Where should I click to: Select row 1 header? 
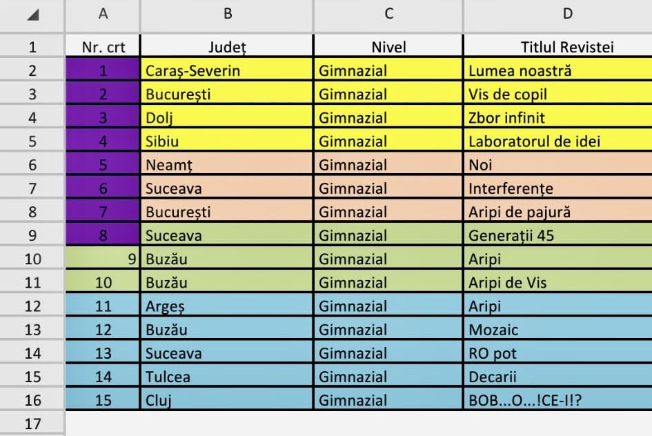32,46
